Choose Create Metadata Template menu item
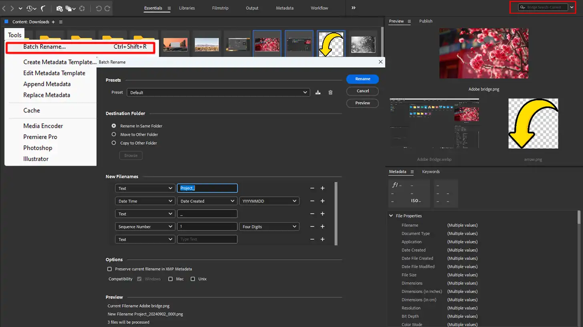The image size is (583, 327). tap(60, 62)
